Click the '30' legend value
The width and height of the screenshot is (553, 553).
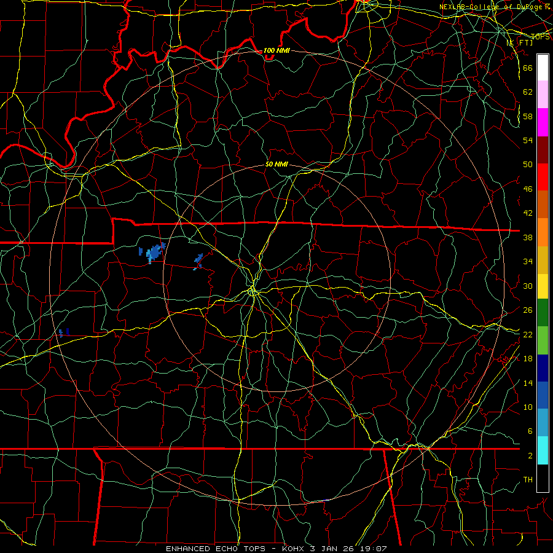pos(528,286)
